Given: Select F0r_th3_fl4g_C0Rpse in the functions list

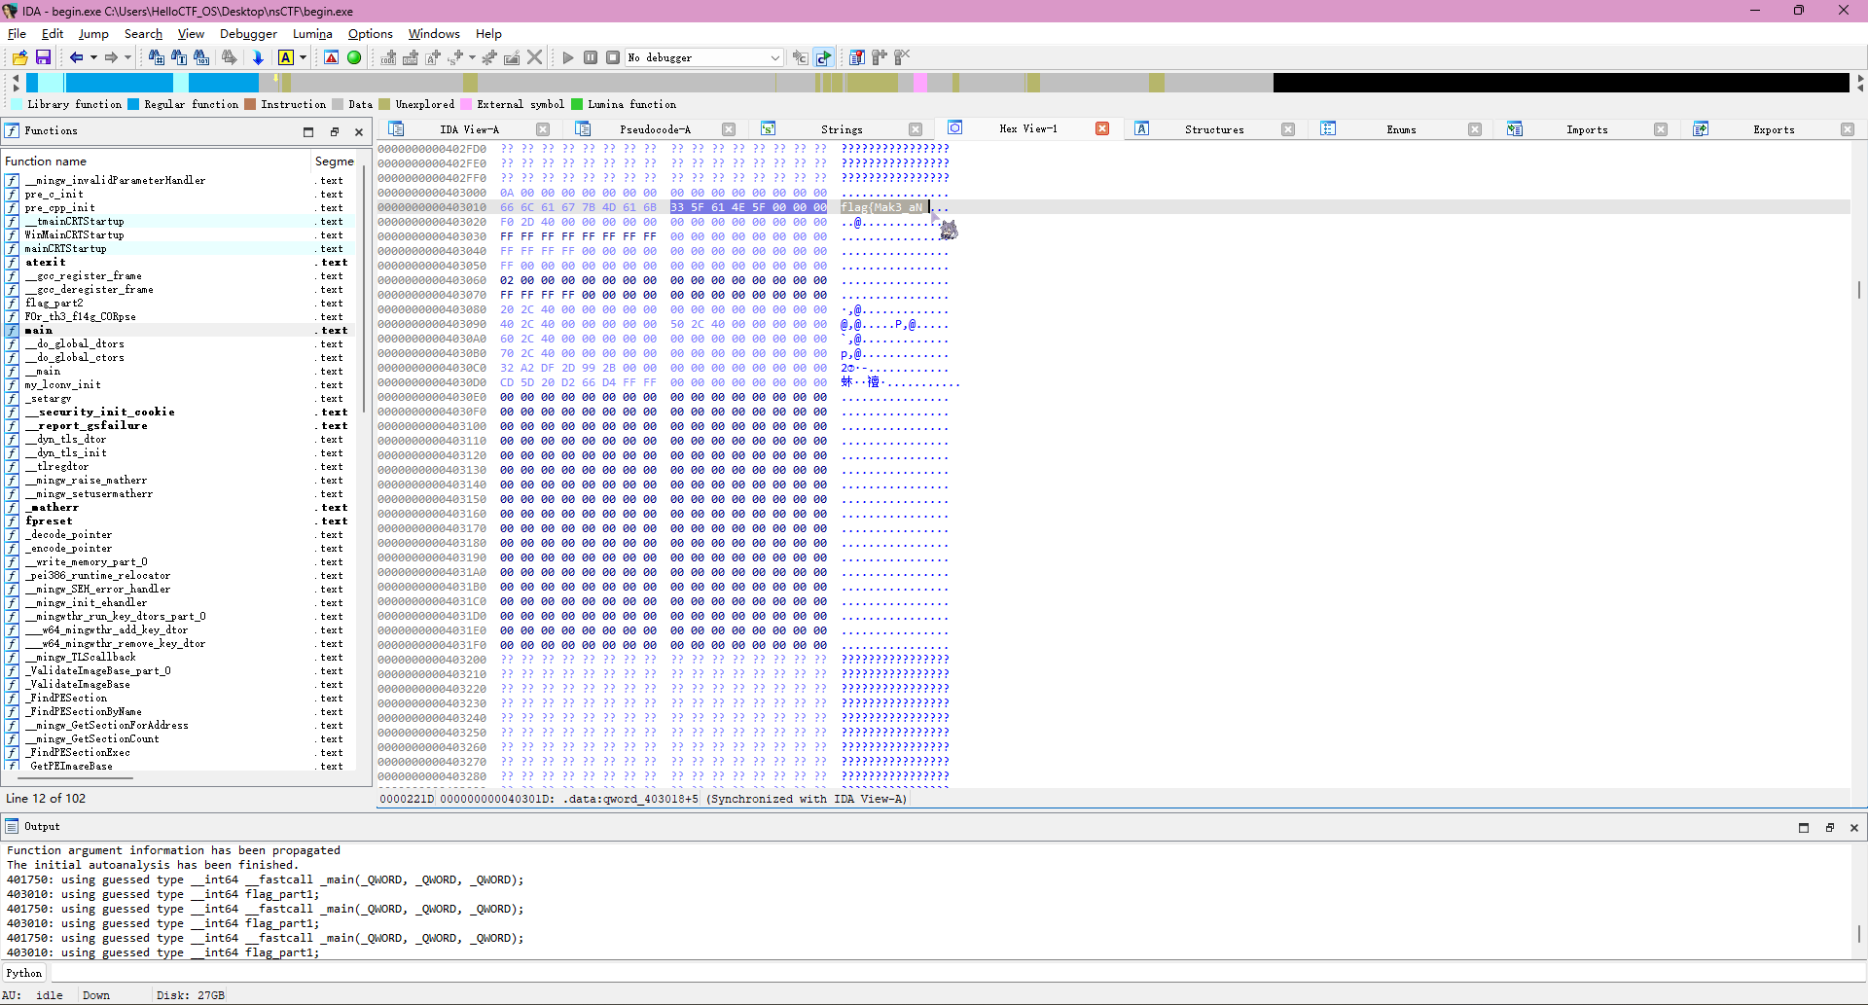Looking at the screenshot, I should pos(81,317).
